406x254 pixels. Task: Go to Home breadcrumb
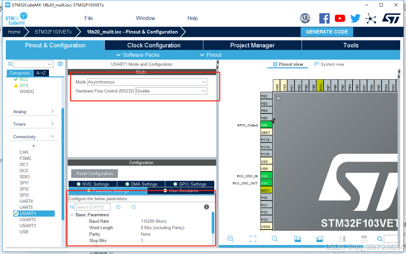point(14,32)
